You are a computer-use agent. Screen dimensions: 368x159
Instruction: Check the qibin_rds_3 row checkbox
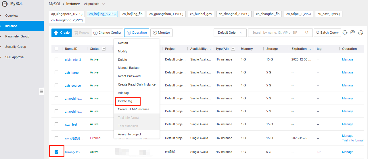click(56, 59)
